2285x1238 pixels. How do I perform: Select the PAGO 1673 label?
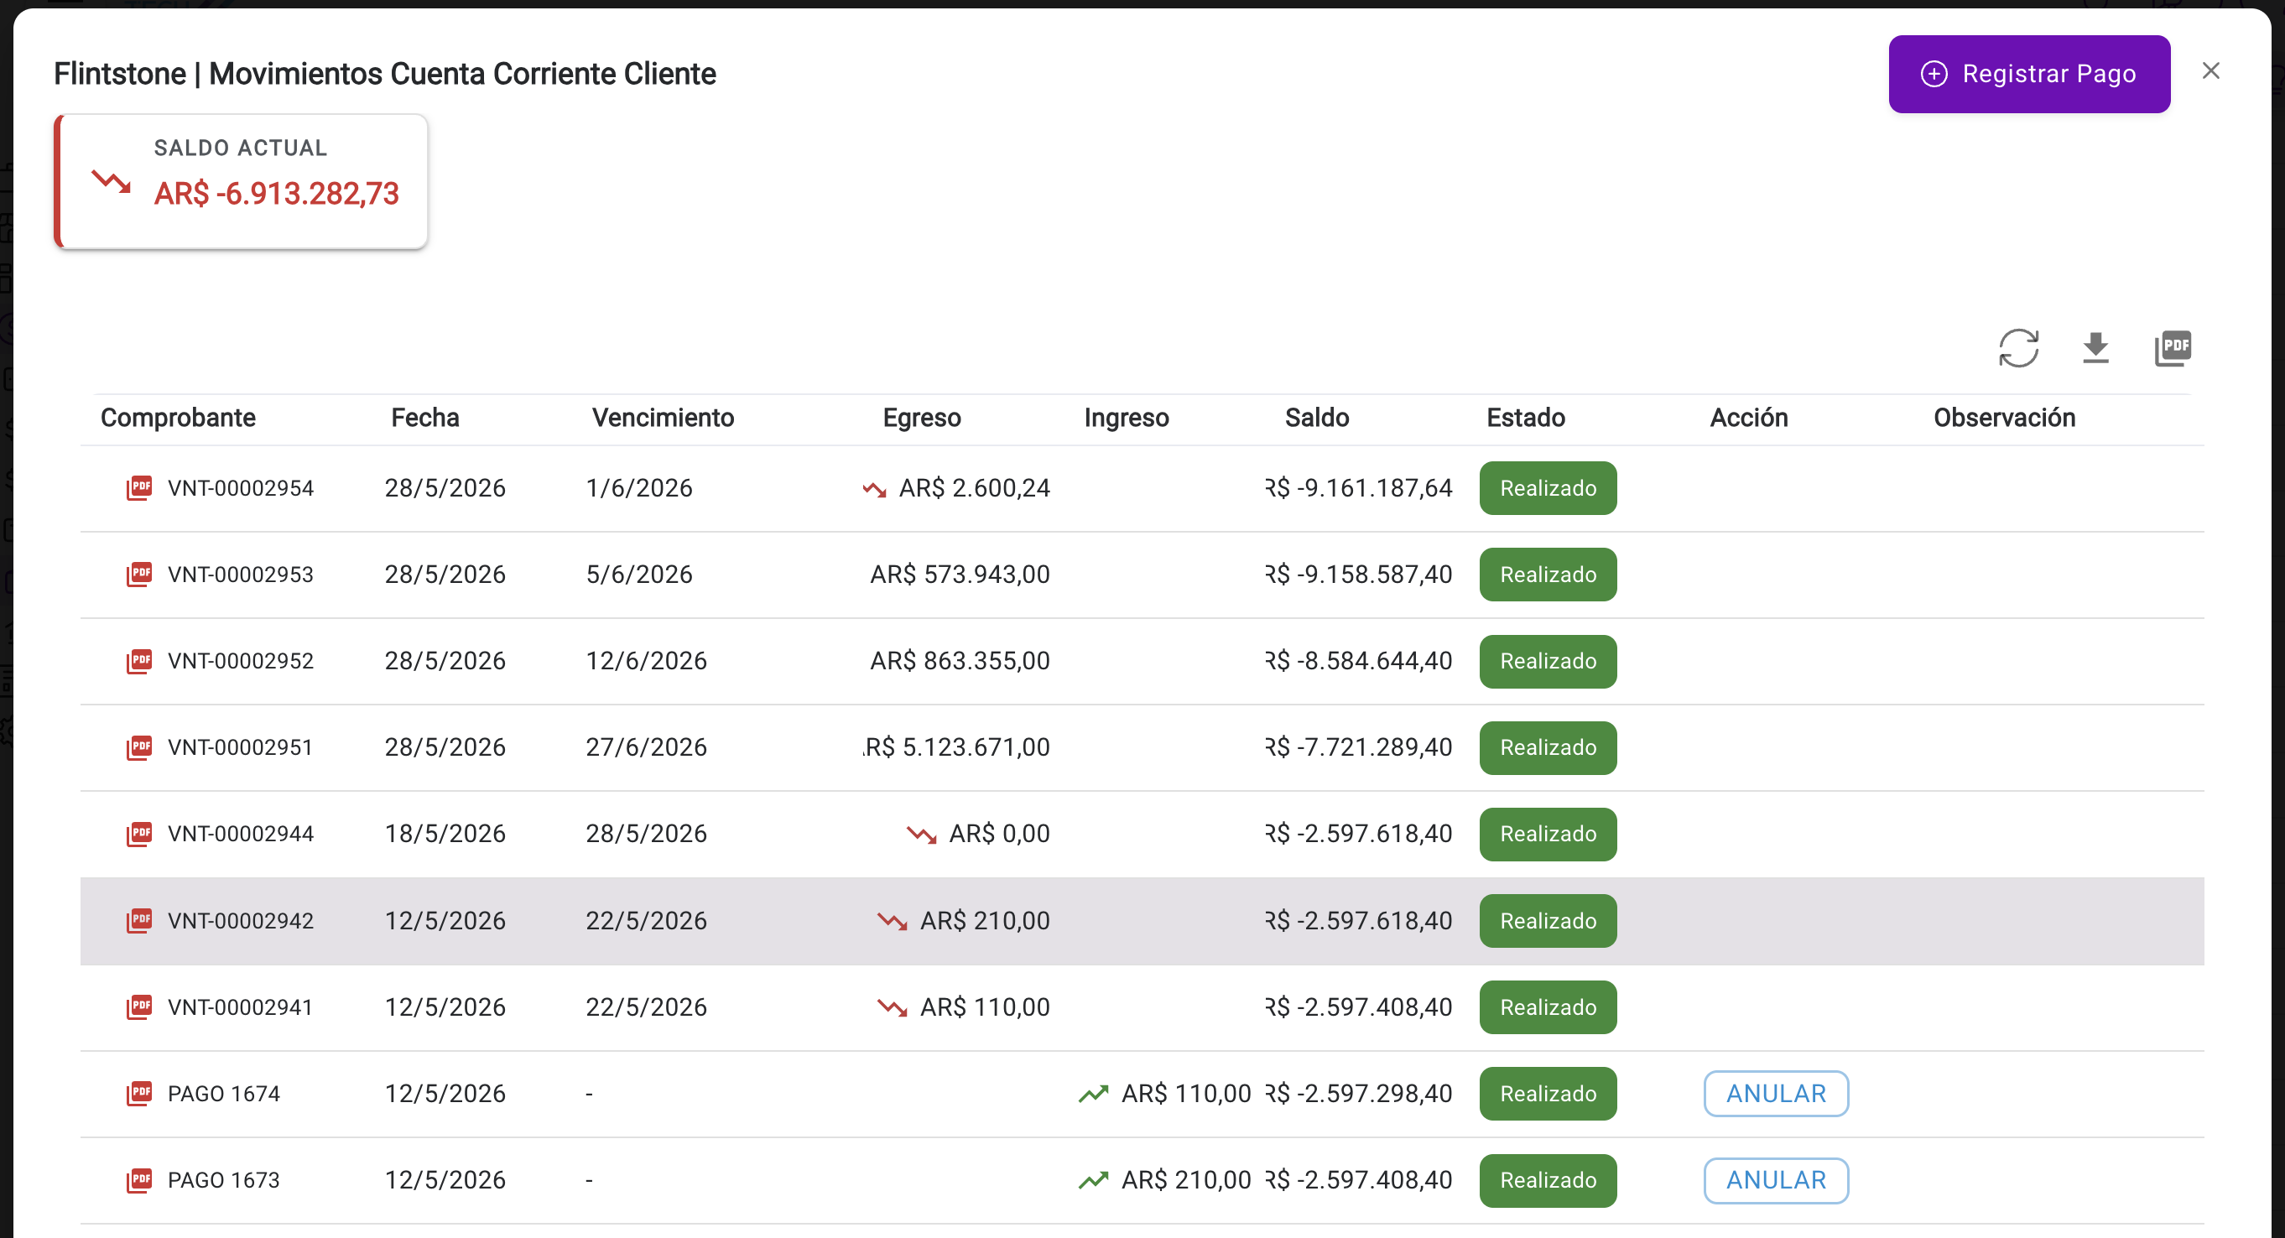click(x=223, y=1180)
